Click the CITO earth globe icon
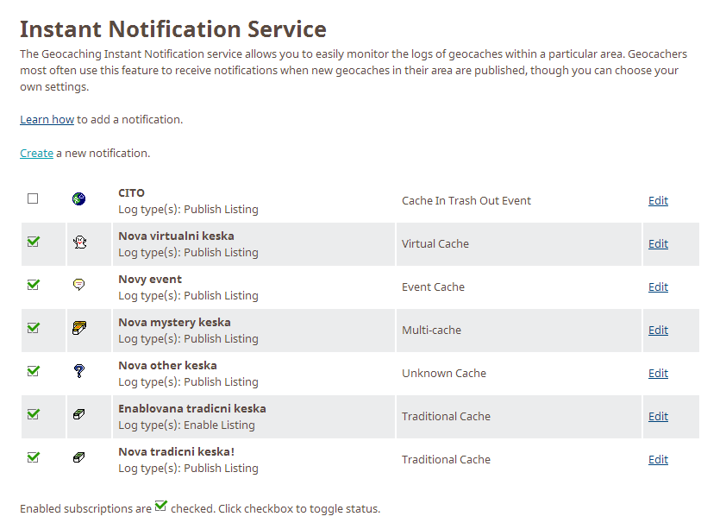Screen dimensions: 726x529 tap(78, 198)
